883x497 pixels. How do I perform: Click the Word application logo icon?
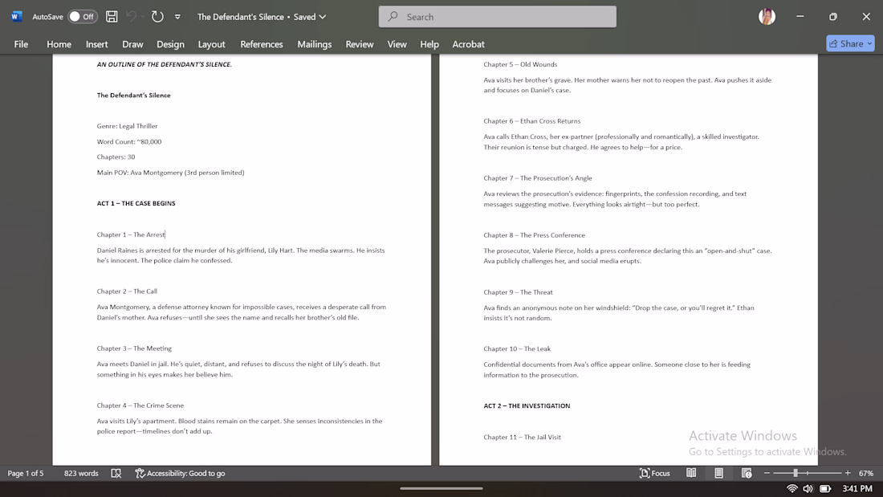point(16,16)
